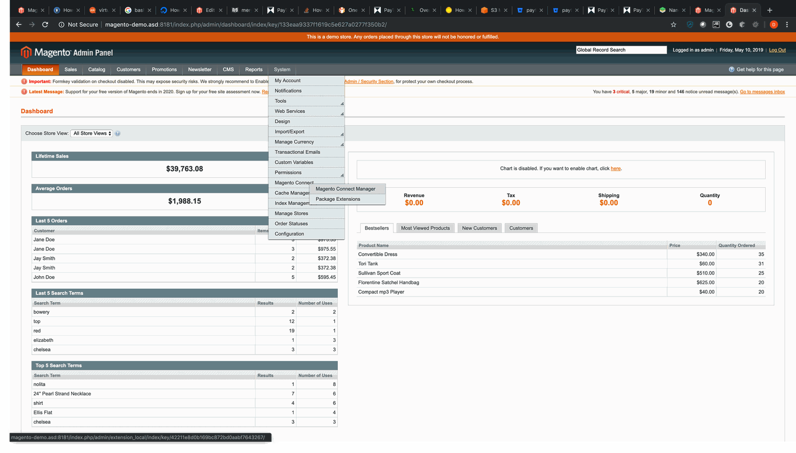Open a new browser tab
This screenshot has width=796, height=453.
point(770,10)
